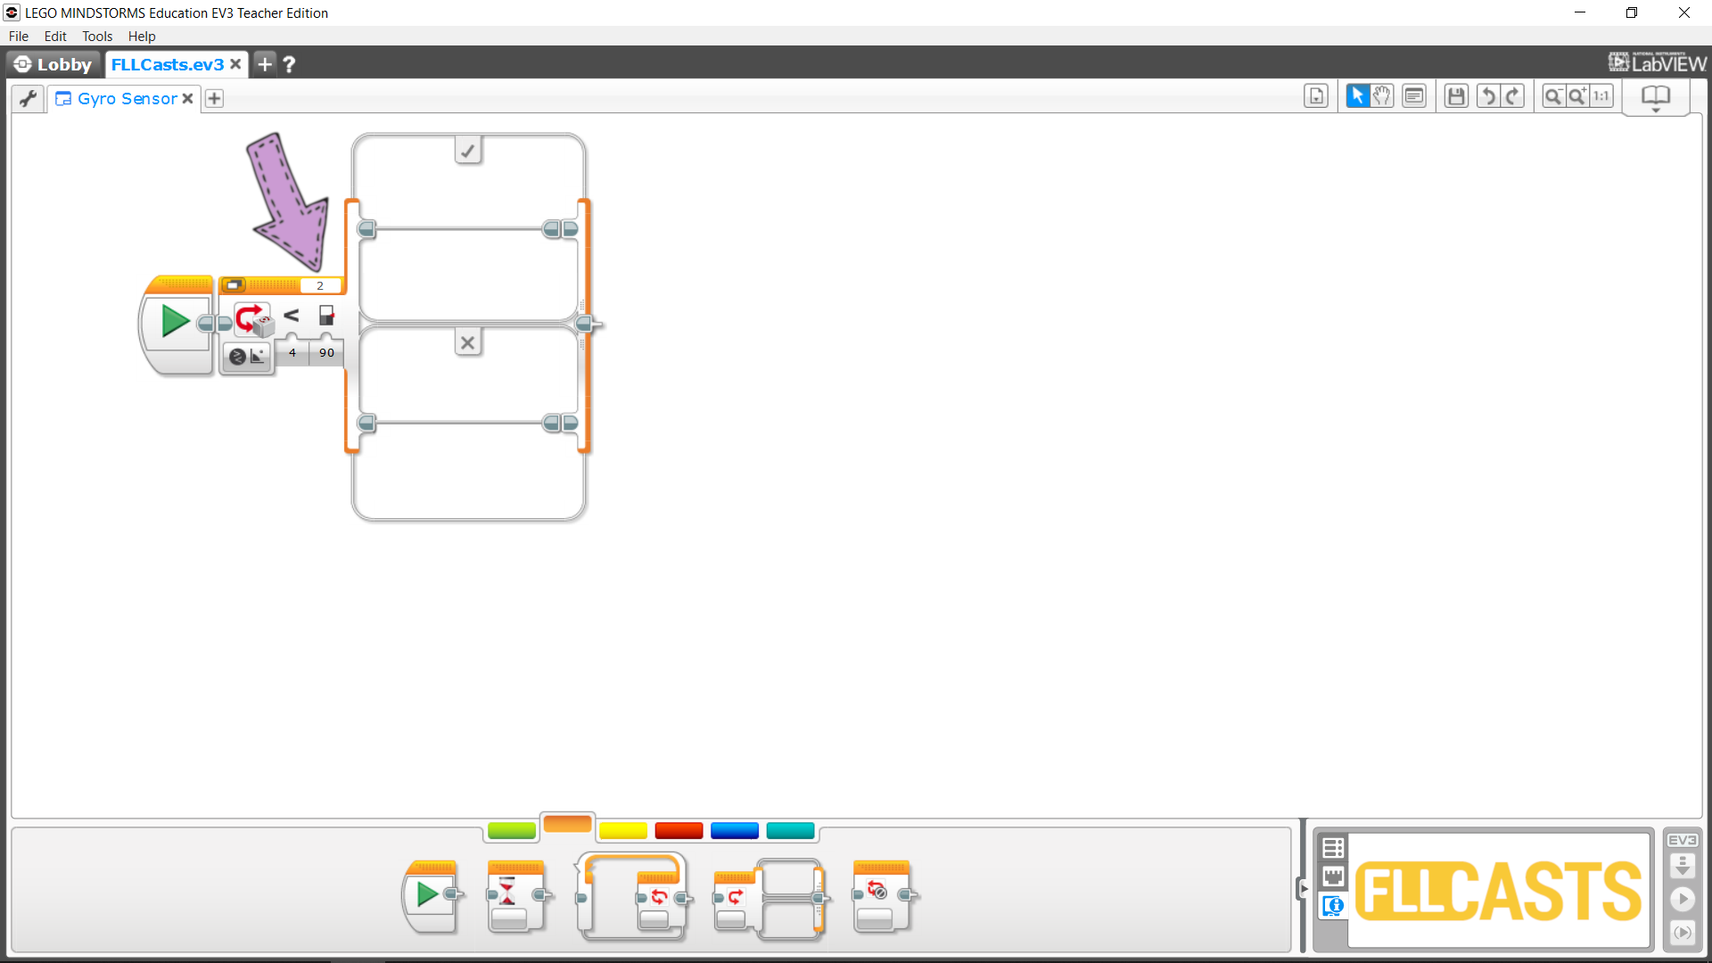The image size is (1712, 963).
Task: Click Download and Run play button
Action: coord(1682,899)
